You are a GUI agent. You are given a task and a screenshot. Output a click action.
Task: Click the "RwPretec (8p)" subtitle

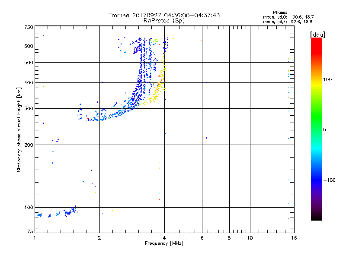(x=164, y=21)
